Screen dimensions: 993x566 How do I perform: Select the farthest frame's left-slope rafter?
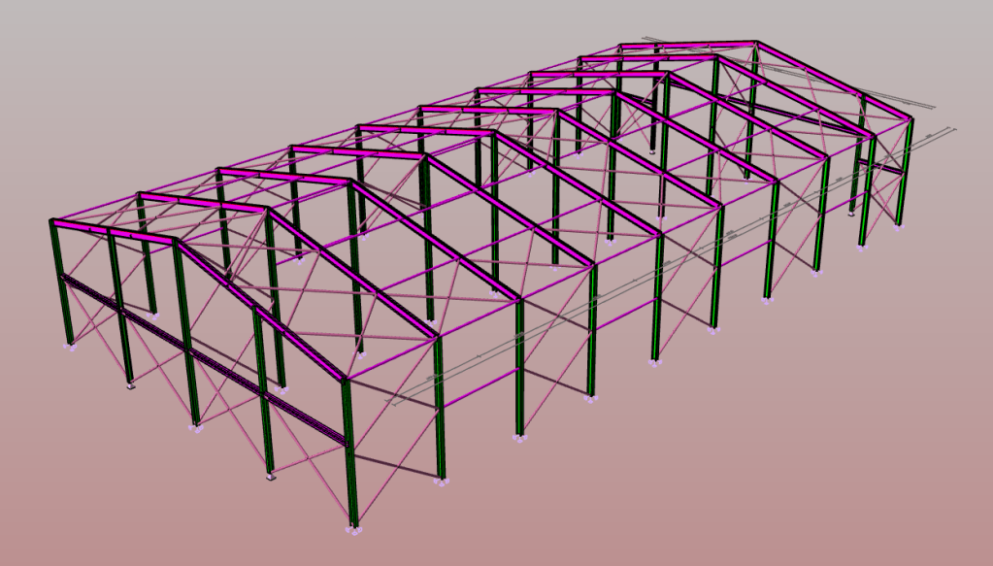tap(687, 45)
